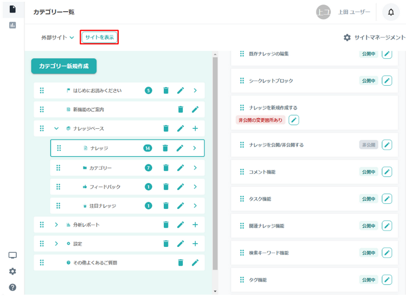
Task: Open the notification bell
Action: click(391, 12)
